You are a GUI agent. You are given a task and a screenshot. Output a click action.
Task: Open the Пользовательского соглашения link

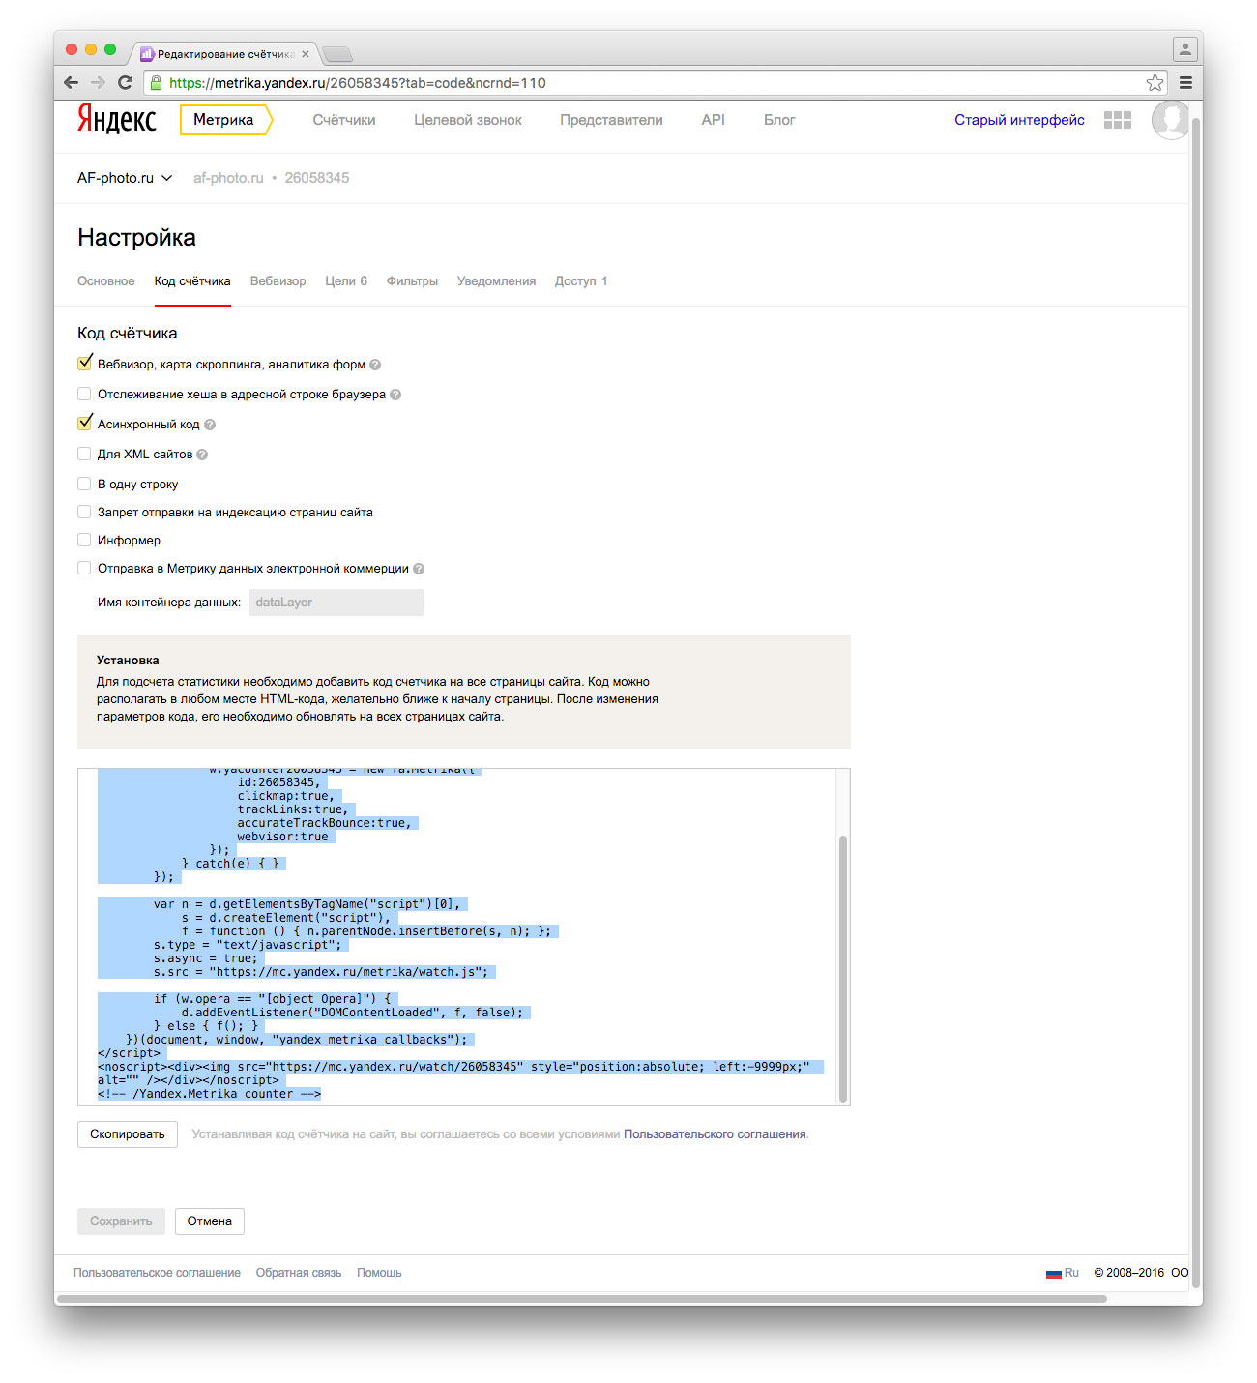(715, 1134)
